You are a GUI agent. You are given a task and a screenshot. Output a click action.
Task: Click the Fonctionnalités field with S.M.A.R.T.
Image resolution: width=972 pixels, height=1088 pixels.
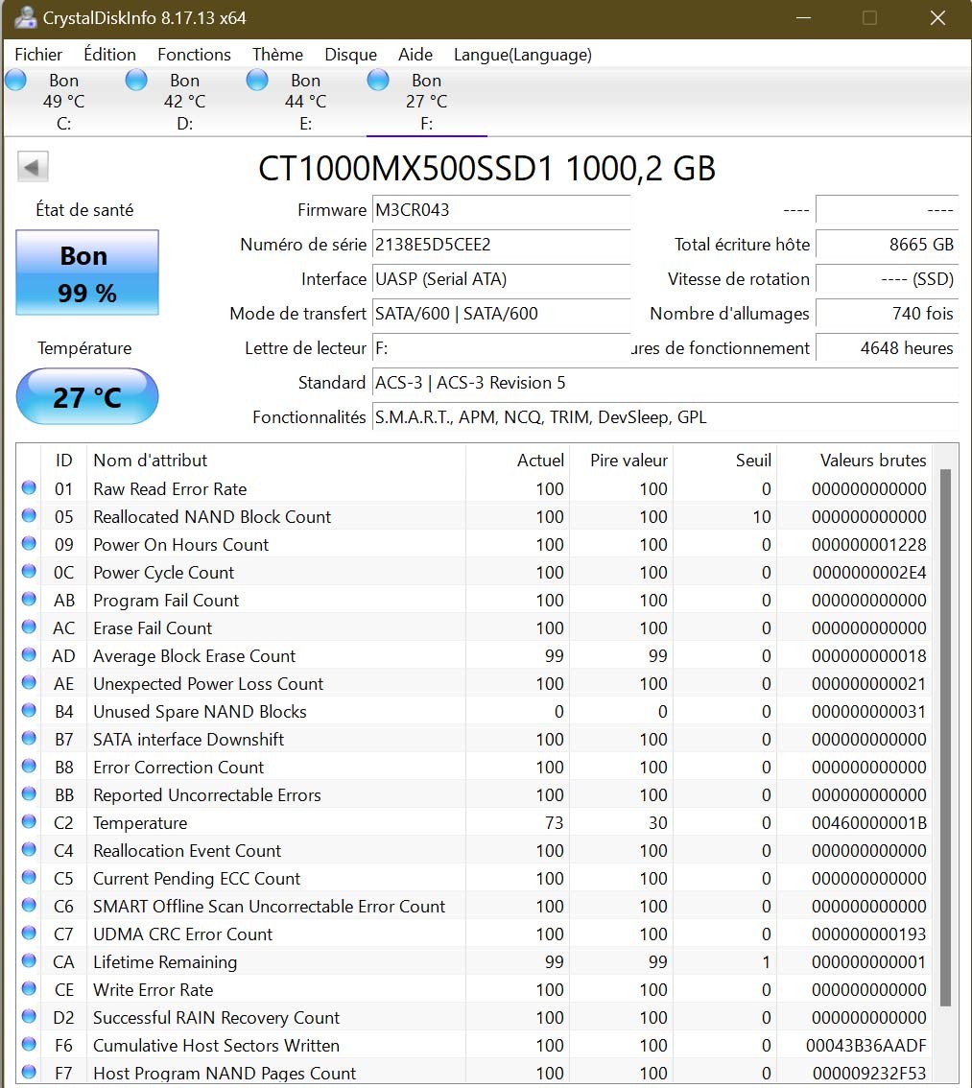pyautogui.click(x=665, y=417)
